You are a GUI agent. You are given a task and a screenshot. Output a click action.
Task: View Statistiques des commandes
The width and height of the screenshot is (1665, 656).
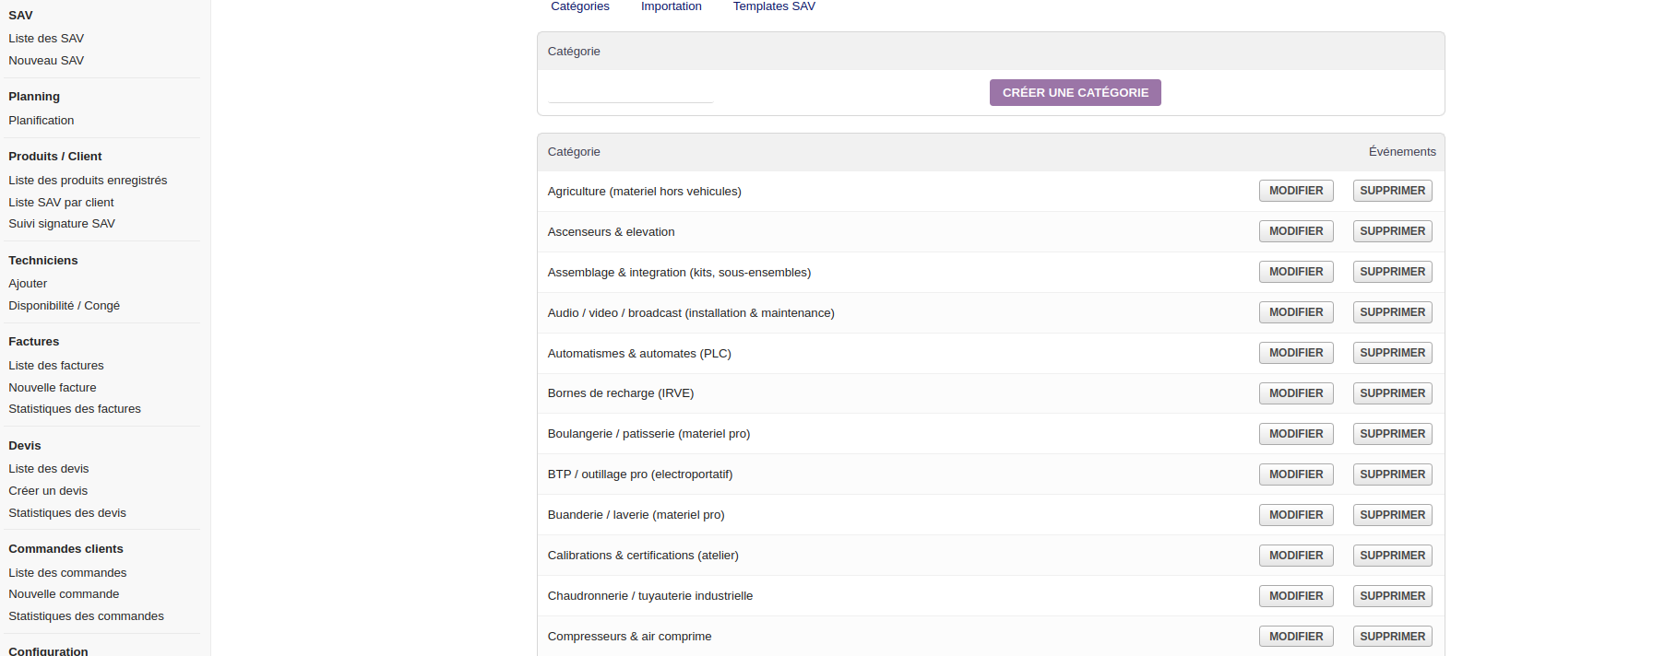86,616
